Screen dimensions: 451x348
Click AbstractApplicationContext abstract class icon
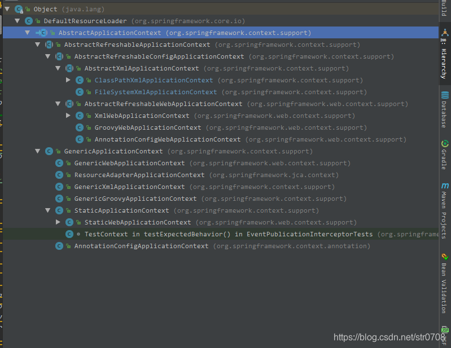pos(42,33)
